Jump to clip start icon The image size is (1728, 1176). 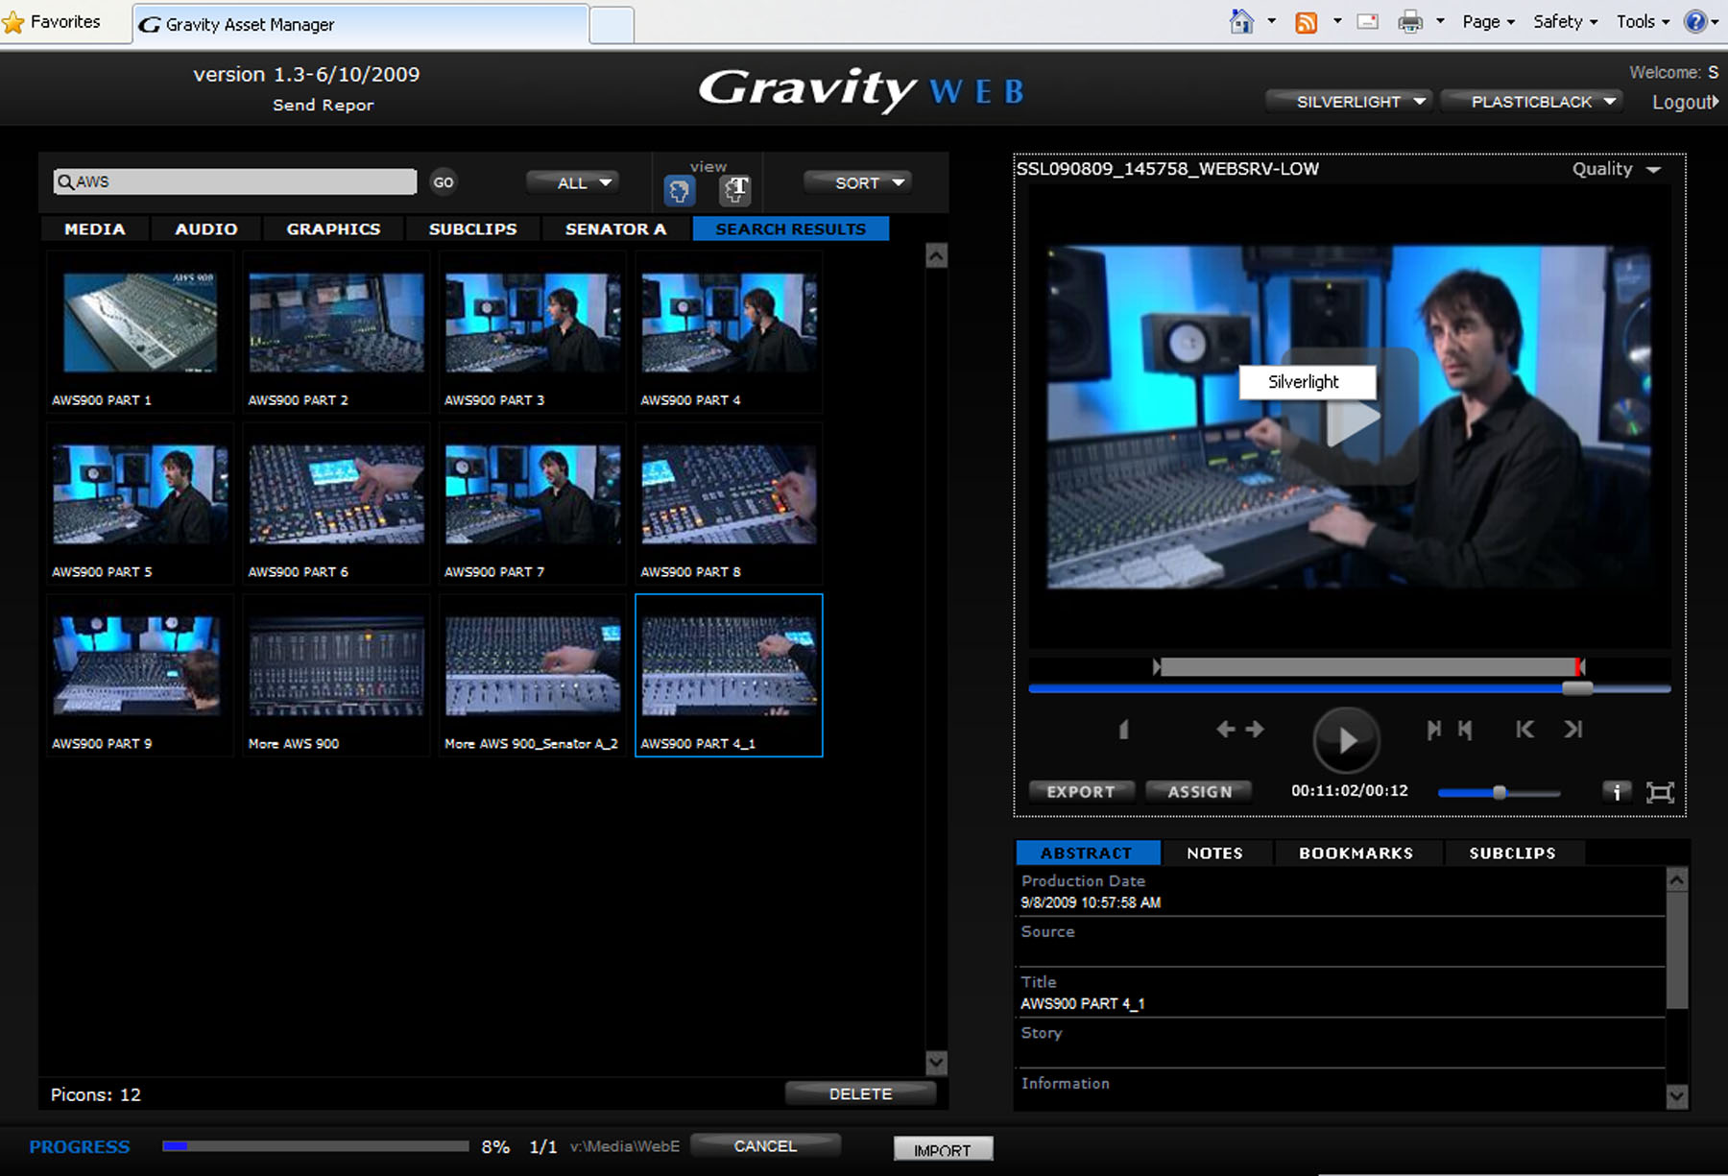pyautogui.click(x=1524, y=730)
